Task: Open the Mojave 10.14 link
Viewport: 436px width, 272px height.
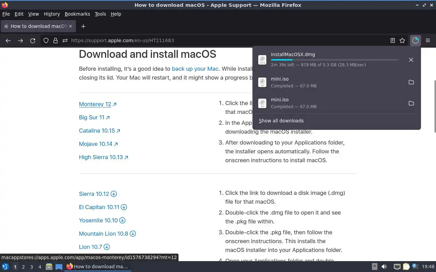Action: point(98,144)
